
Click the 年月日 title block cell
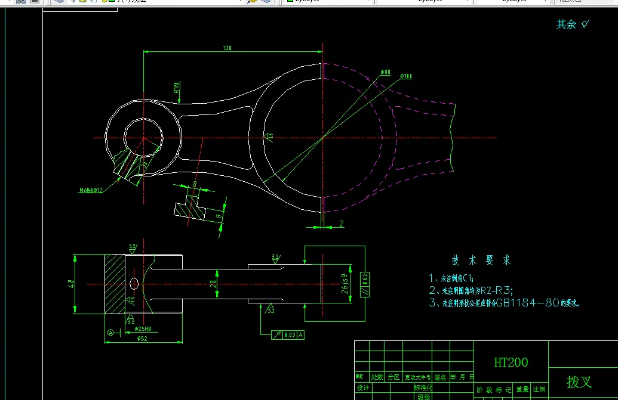pyautogui.click(x=462, y=377)
